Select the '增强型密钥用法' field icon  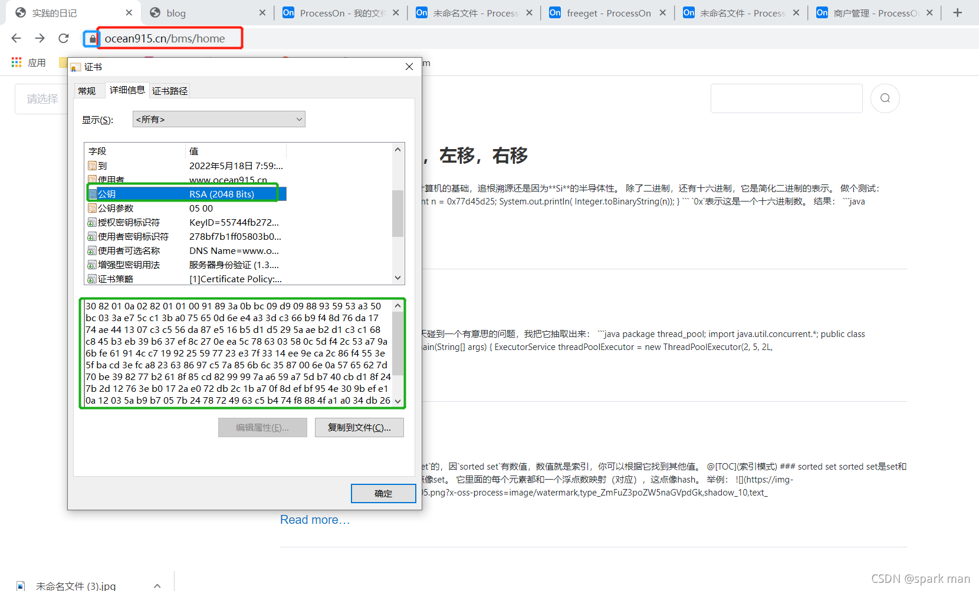(92, 265)
